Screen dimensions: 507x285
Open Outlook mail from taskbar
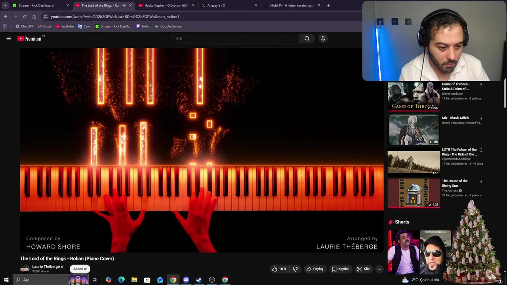click(160, 280)
